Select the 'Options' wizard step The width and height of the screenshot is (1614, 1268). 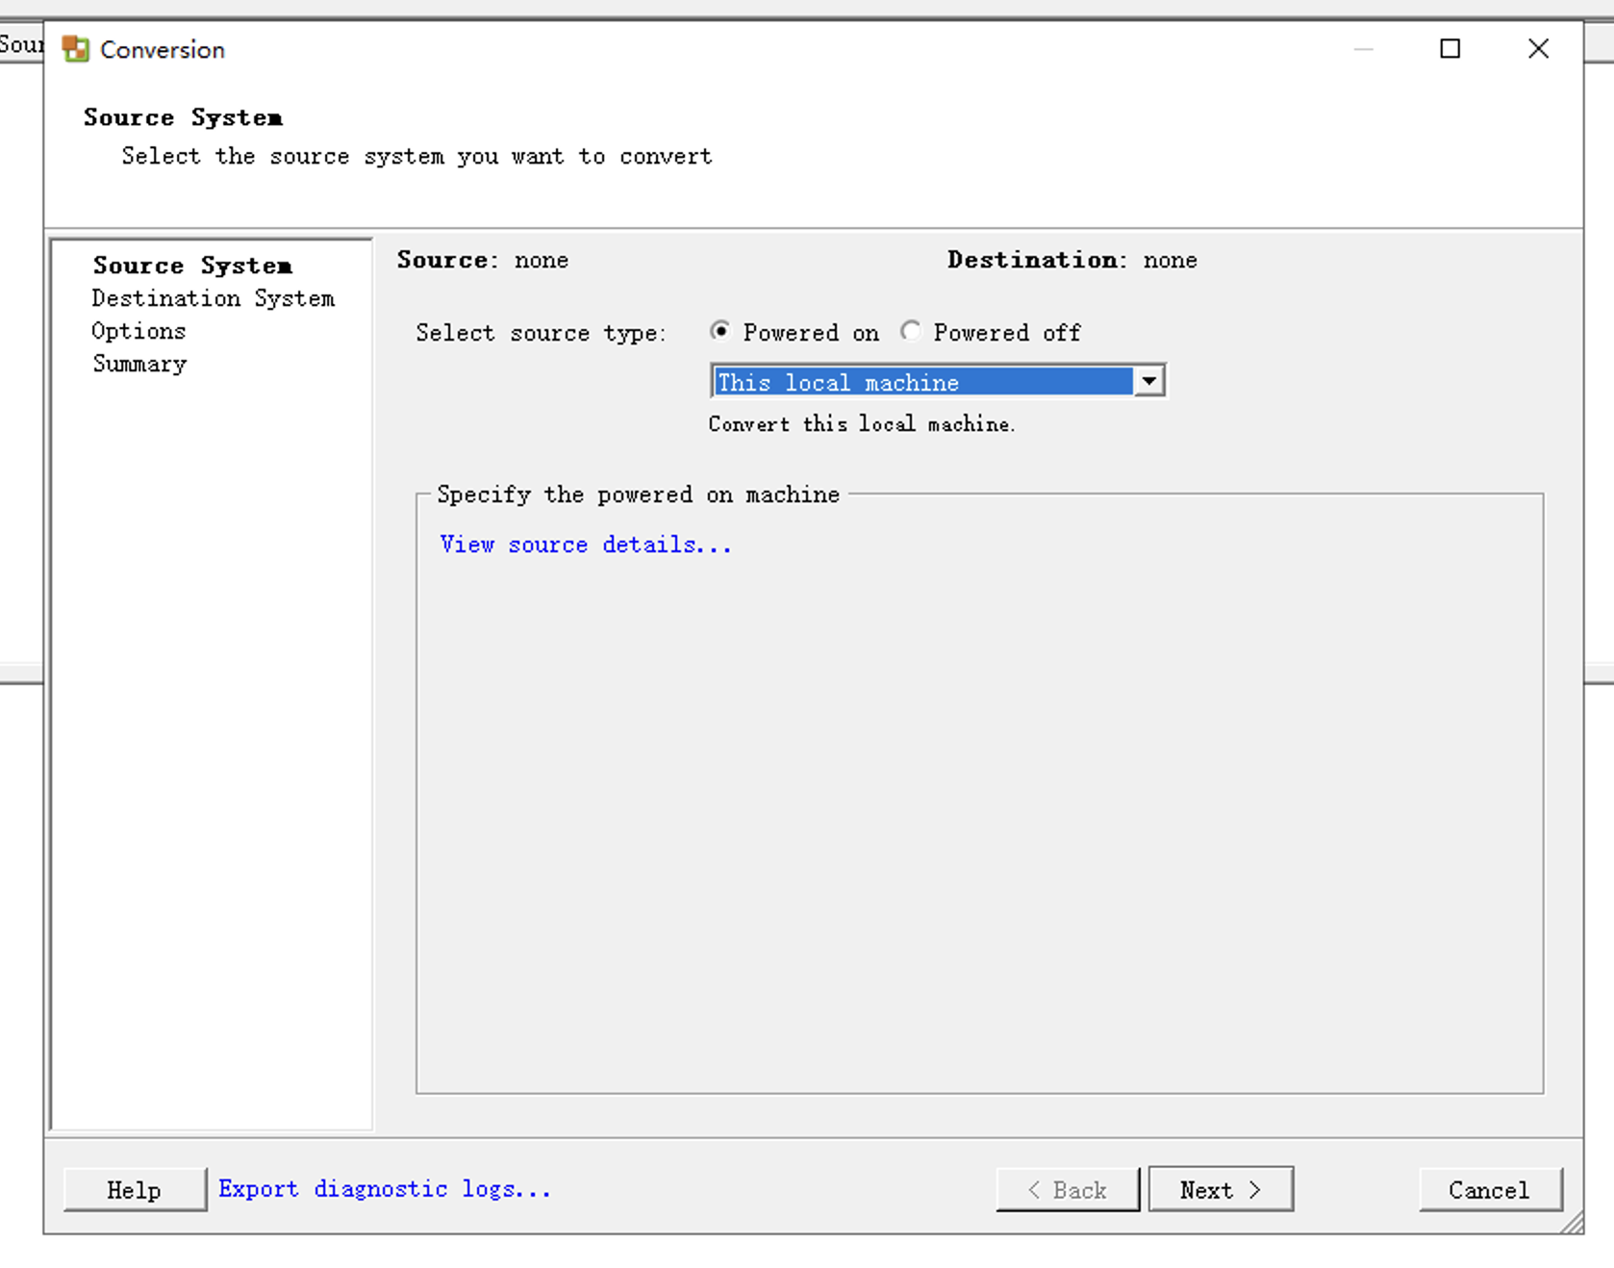point(139,331)
